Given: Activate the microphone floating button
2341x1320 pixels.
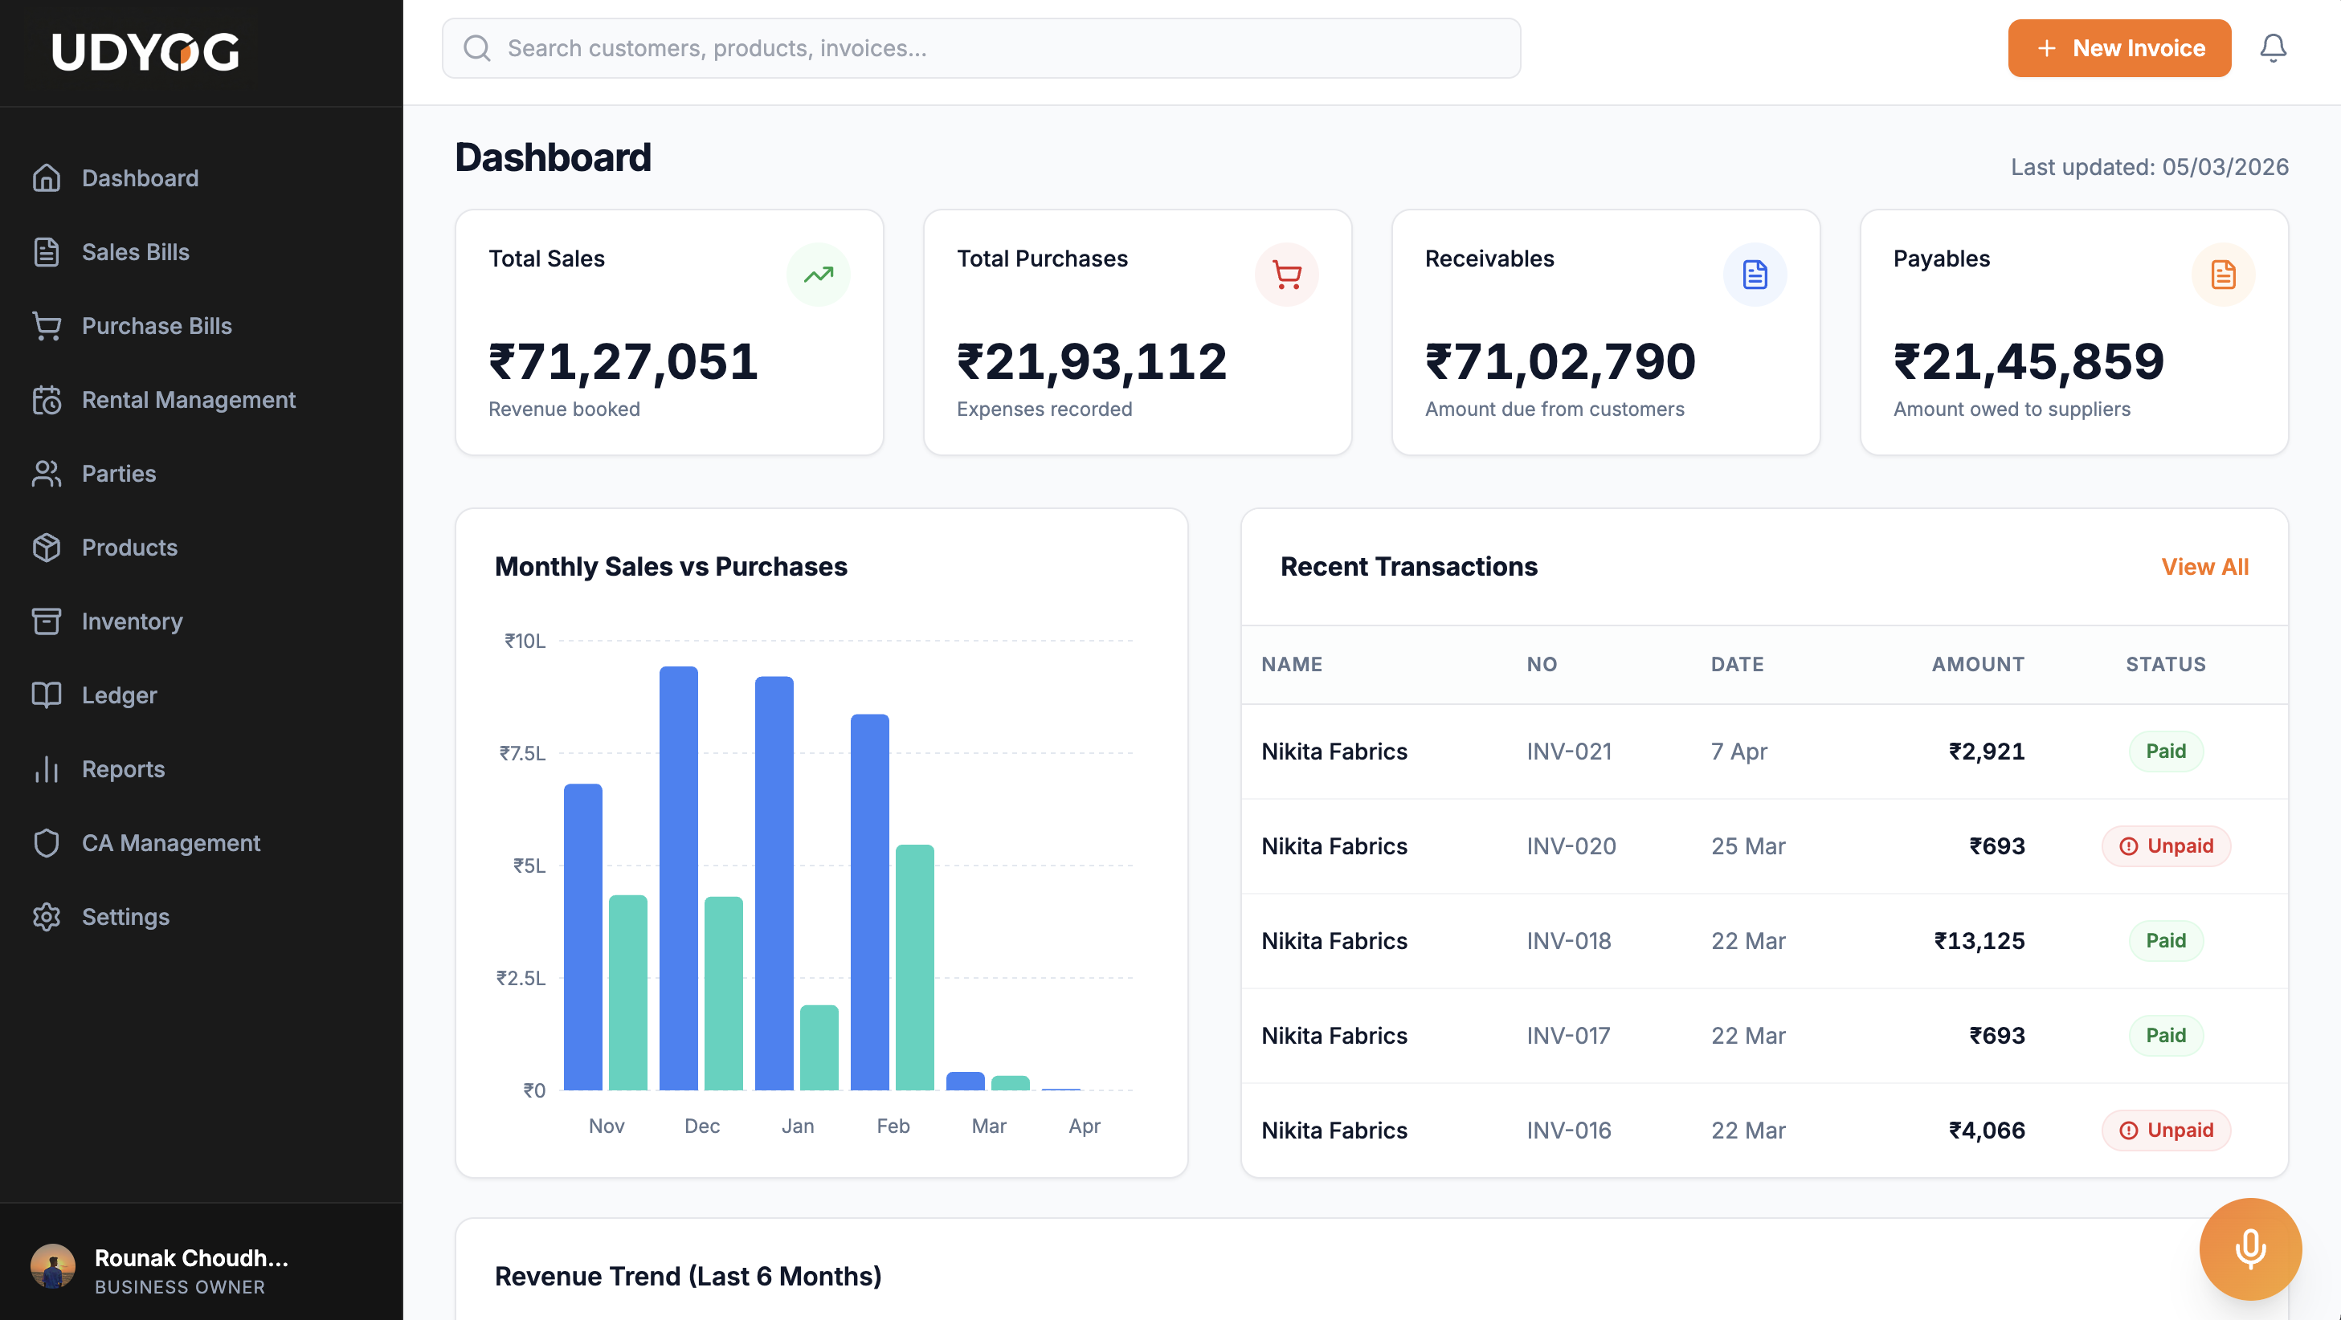Looking at the screenshot, I should point(2249,1249).
